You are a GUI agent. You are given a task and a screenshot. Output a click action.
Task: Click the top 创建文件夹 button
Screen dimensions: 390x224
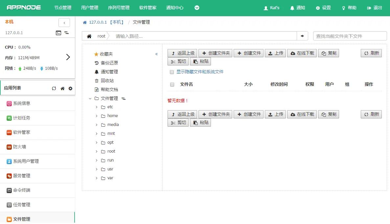[x=216, y=53]
